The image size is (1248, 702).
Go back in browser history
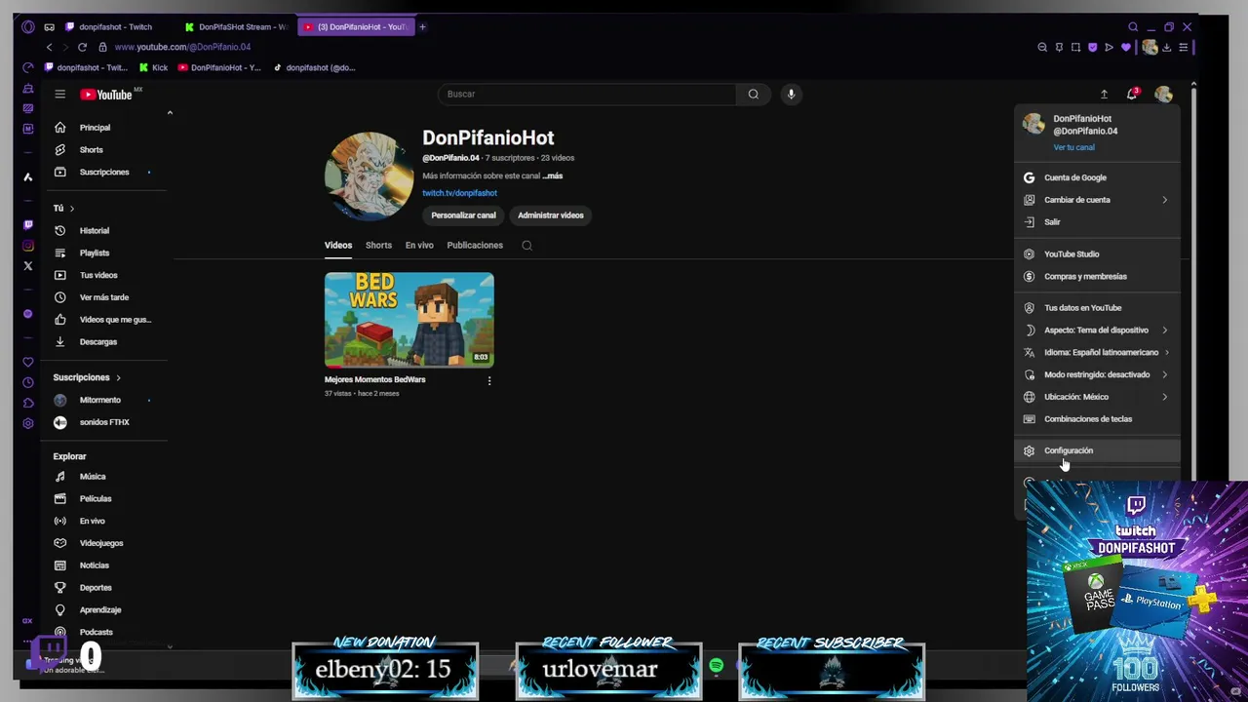(49, 47)
